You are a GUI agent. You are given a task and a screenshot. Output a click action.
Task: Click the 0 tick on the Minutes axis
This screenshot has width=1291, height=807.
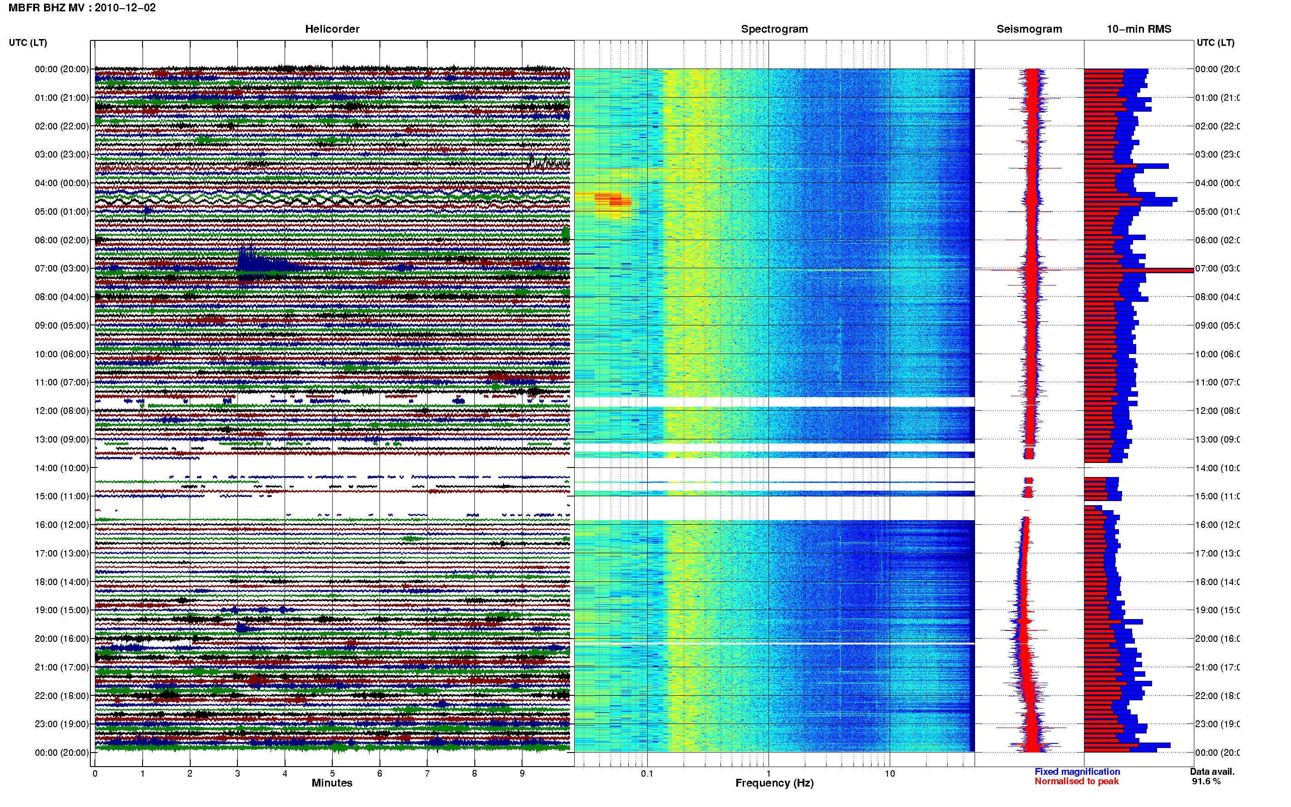pyautogui.click(x=95, y=773)
